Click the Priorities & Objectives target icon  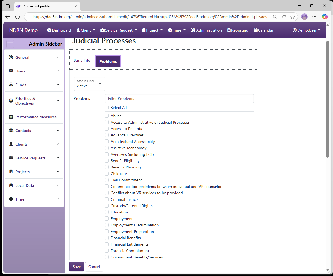pos(11,101)
